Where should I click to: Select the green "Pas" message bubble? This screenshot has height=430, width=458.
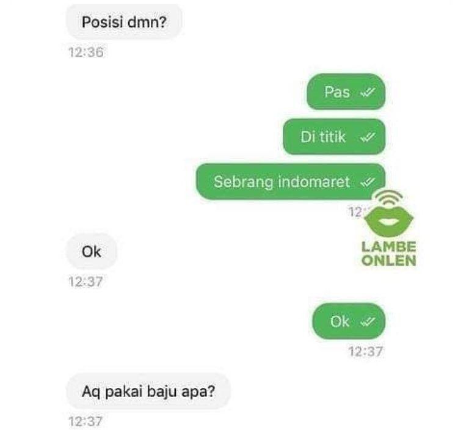coord(346,92)
